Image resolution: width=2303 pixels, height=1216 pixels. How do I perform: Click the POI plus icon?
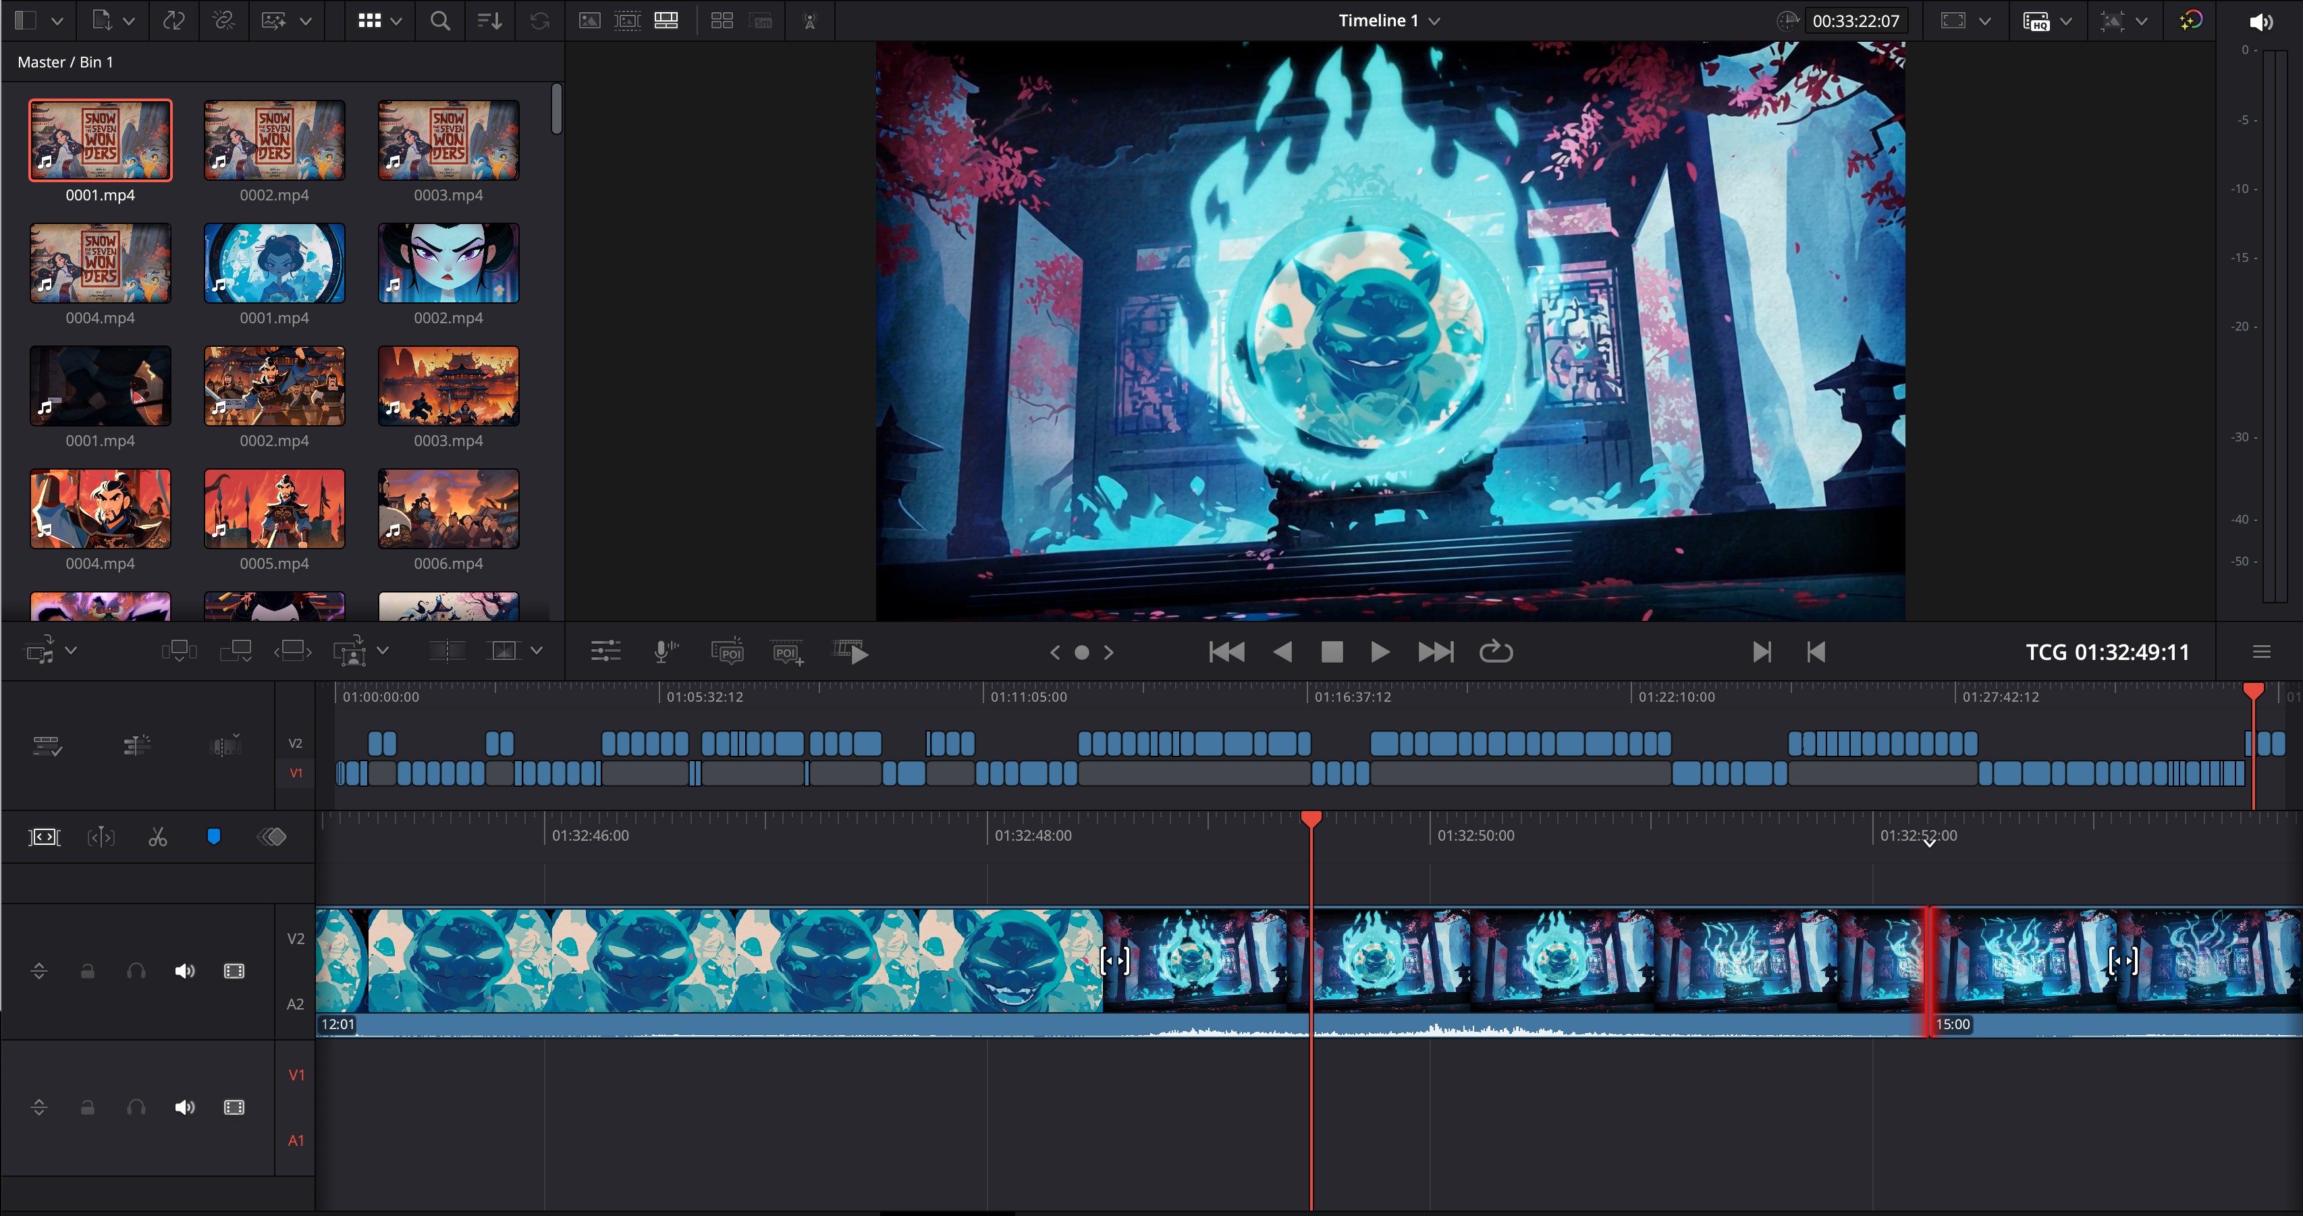[x=788, y=652]
